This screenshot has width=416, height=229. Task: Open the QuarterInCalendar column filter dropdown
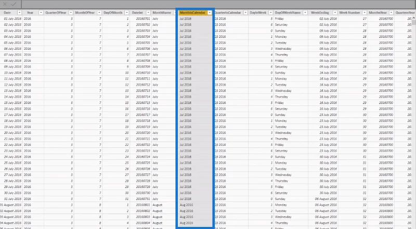(245, 12)
